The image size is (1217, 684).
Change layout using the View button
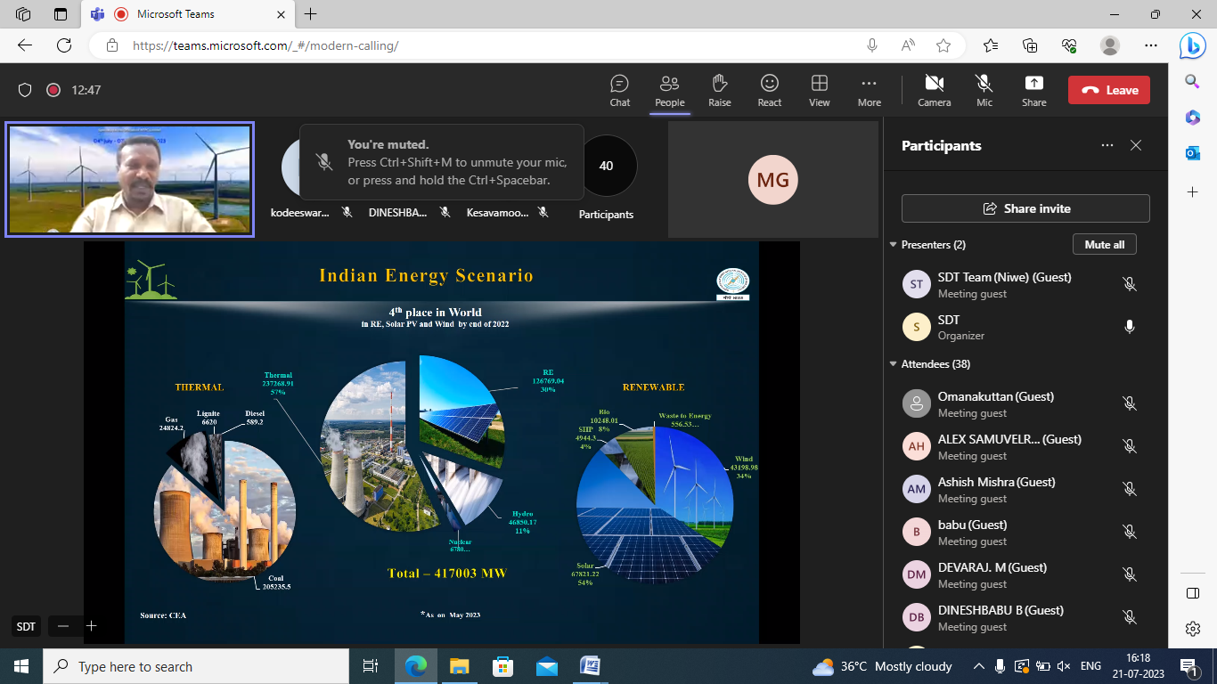819,90
